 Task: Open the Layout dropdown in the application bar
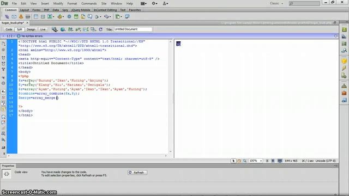(x=144, y=3)
